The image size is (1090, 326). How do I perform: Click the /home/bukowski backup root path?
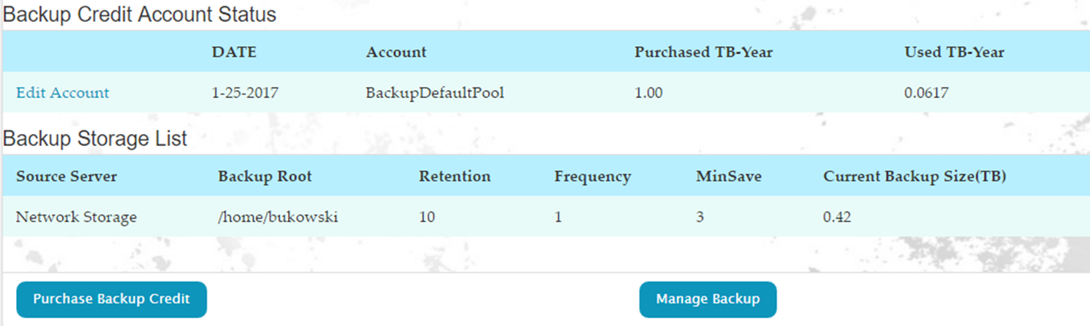(x=278, y=217)
